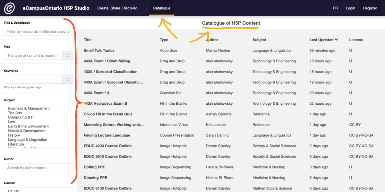Viewport: 385px width, 192px height.
Task: Click the eCampusOntario logo icon
Action: (9, 8)
